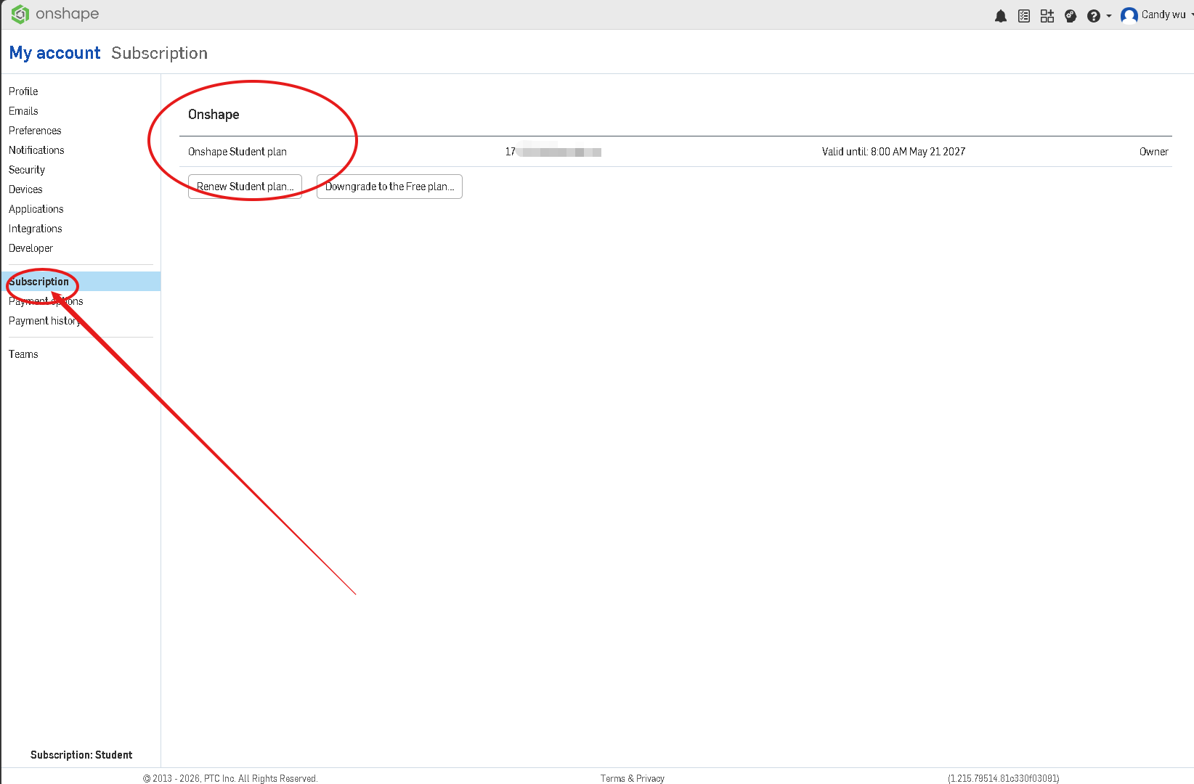The height and width of the screenshot is (784, 1194).
Task: Click the Renew Student plan button
Action: pyautogui.click(x=245, y=187)
